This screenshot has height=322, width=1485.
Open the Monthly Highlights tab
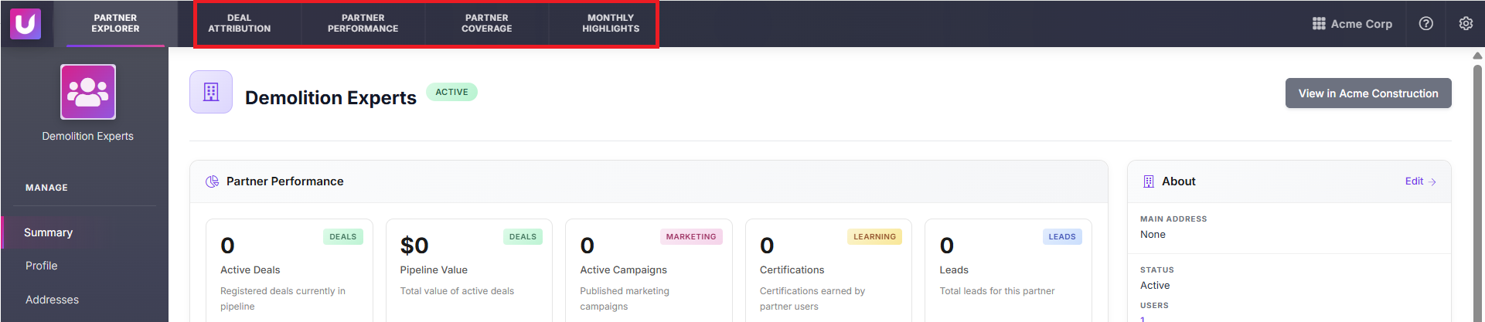[611, 23]
